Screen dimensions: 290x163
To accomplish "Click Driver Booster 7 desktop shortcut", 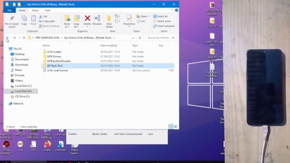I will pos(6,148).
